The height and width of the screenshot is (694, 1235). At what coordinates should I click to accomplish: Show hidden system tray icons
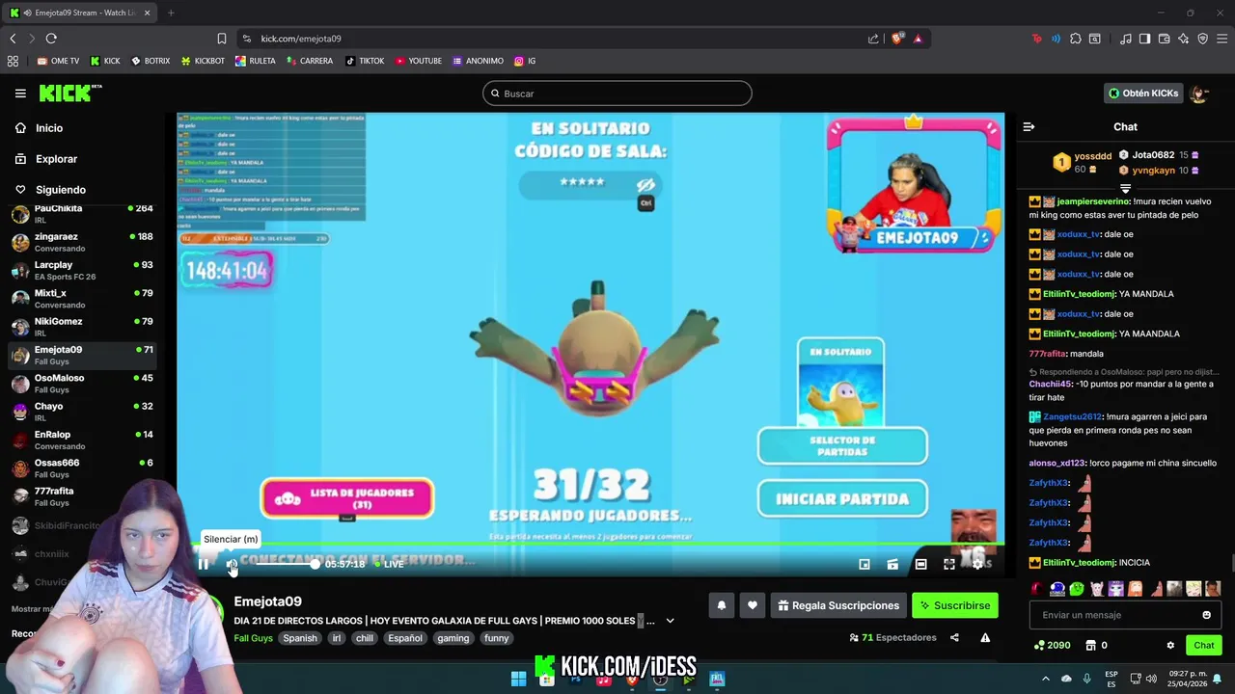pos(1046,680)
